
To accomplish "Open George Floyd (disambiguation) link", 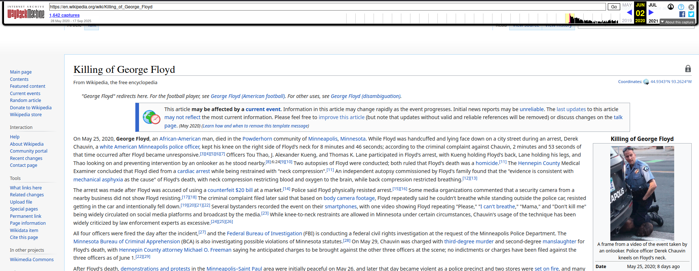I will (366, 96).
